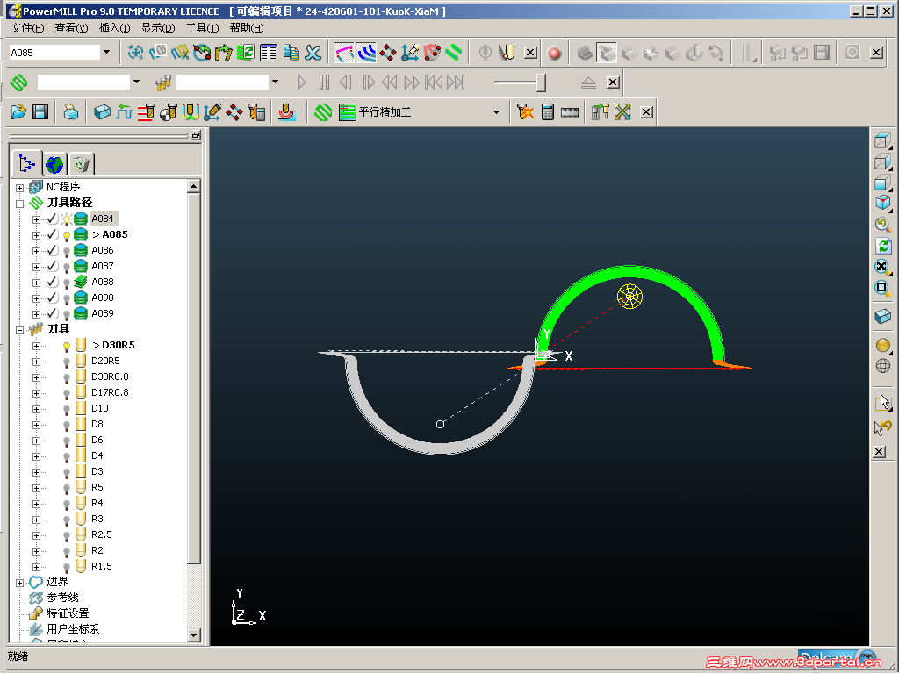The width and height of the screenshot is (899, 674).
Task: Select the 用户坐标系 tree item
Action: click(x=73, y=628)
